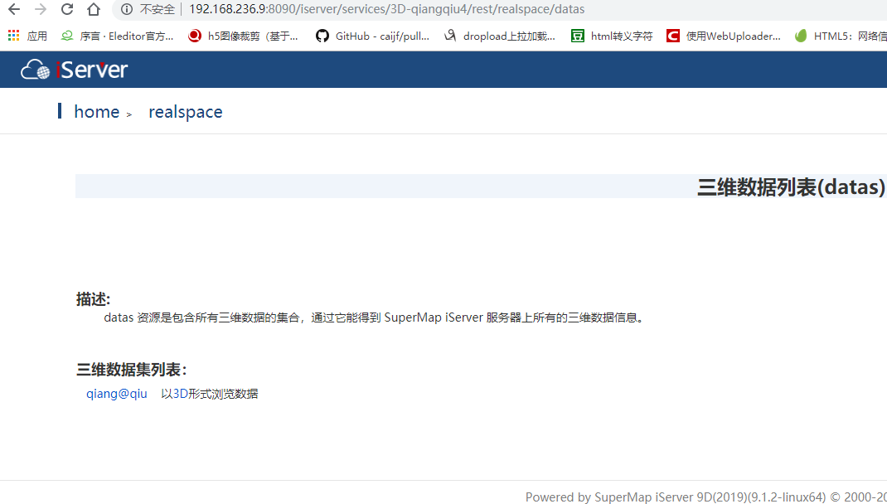Open the h5图像裁剪 bookmark

(x=243, y=36)
